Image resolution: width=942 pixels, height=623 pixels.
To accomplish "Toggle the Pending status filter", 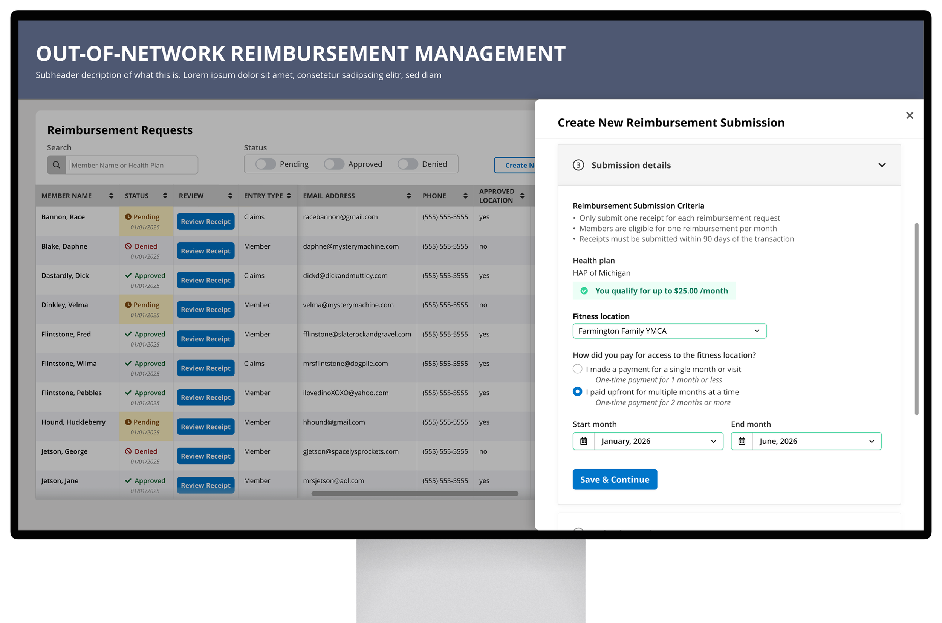I will (266, 164).
